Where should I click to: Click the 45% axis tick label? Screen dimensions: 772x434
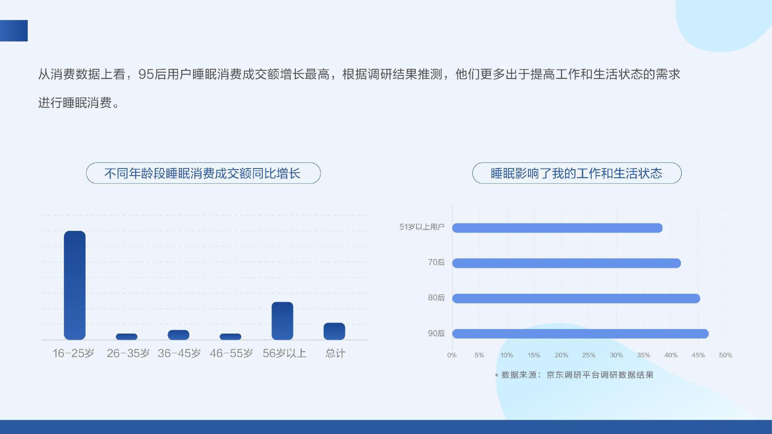pos(698,355)
